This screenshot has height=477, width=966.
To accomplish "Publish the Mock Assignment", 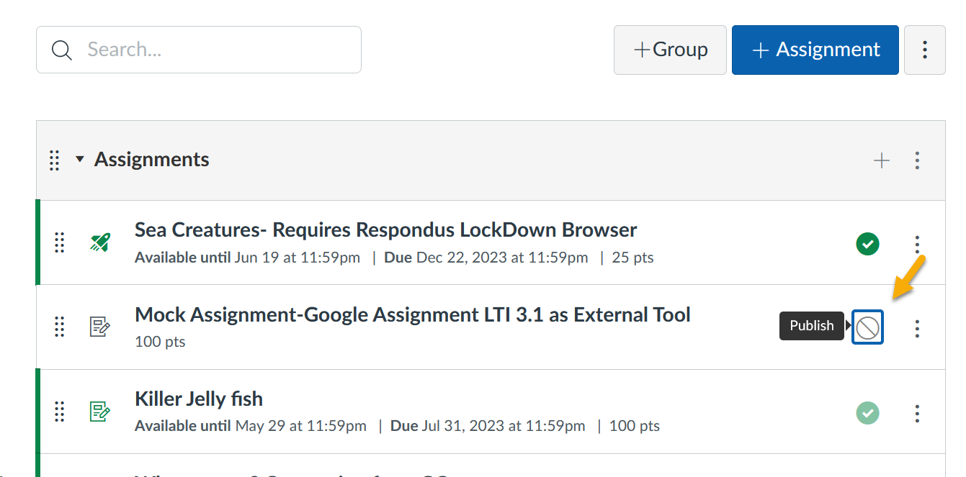I will pos(867,328).
